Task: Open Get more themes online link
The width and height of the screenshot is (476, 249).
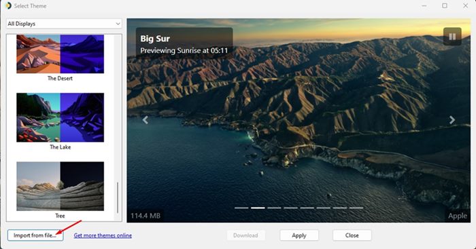Action: 103,235
